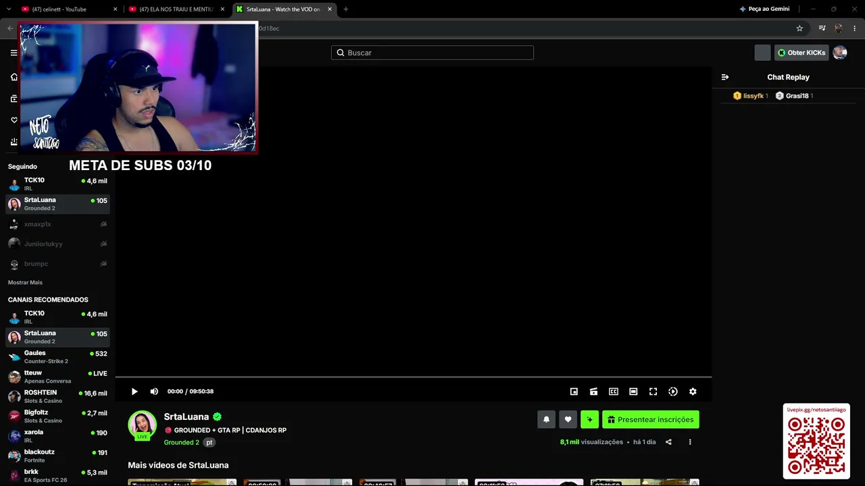Viewport: 865px width, 486px height.
Task: Play the SrtaLuana VOD with the play button
Action: point(134,391)
